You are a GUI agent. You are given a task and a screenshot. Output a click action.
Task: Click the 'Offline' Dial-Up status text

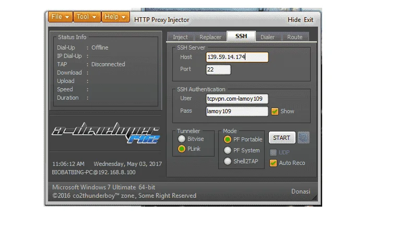100,47
